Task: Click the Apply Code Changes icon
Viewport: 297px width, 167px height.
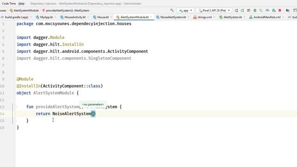Action: (249, 10)
